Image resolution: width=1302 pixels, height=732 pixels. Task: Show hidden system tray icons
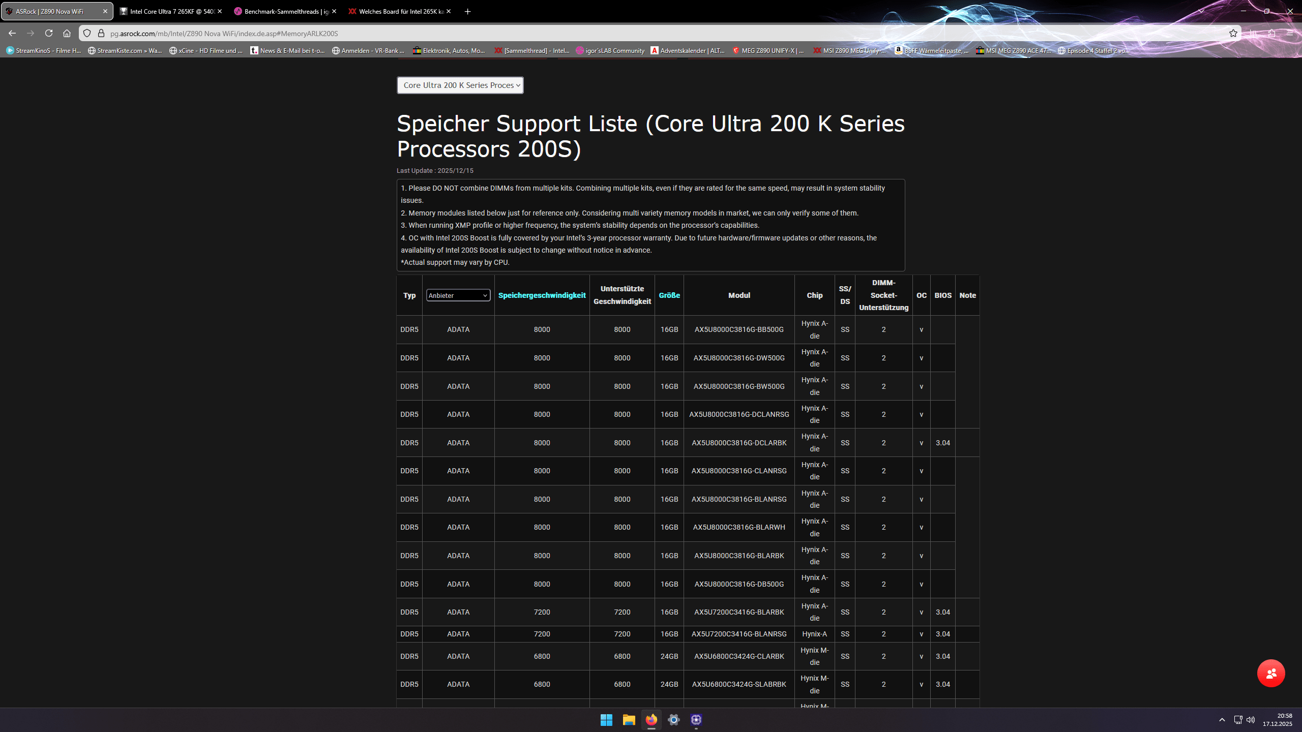1222,719
